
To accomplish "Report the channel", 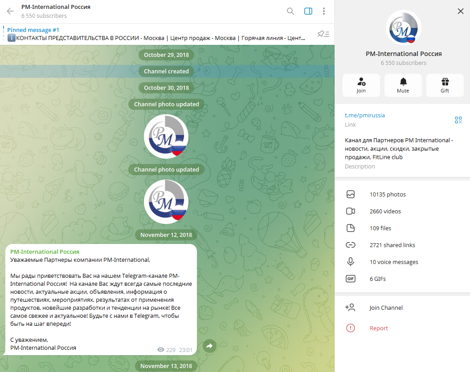I will pyautogui.click(x=379, y=328).
